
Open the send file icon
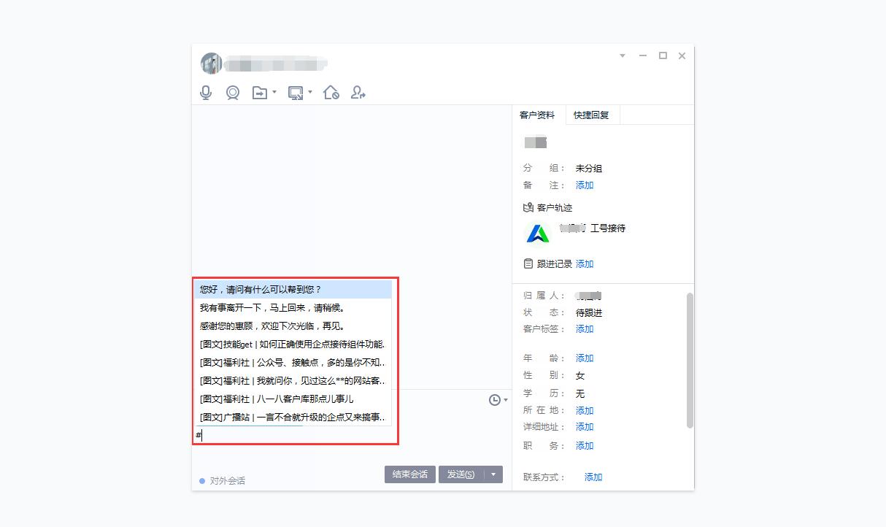coord(260,92)
